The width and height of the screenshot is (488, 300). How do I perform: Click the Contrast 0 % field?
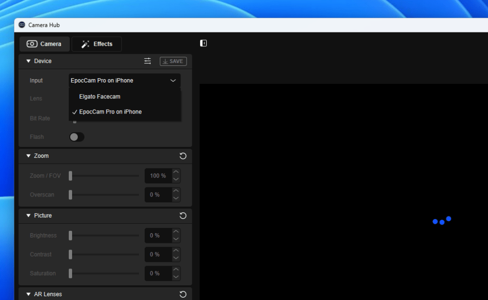click(x=158, y=254)
